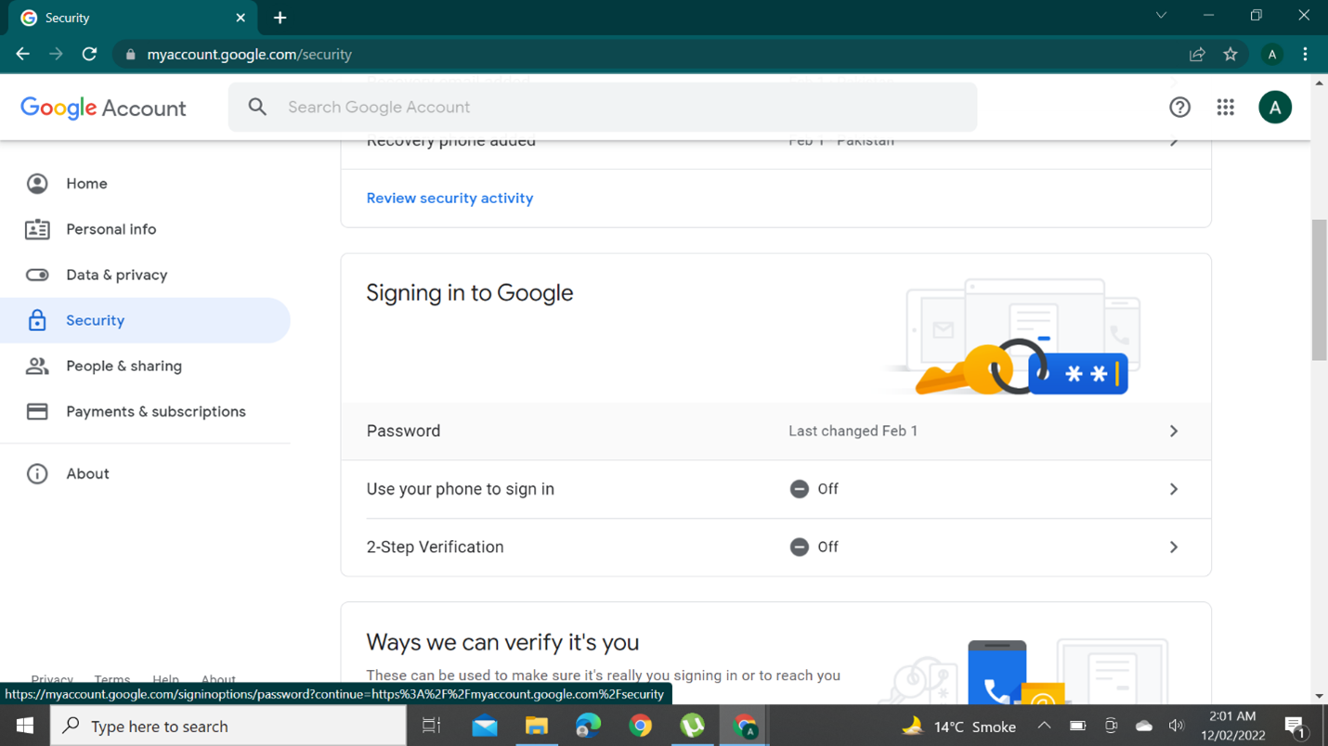The width and height of the screenshot is (1328, 746).
Task: Go to Data & privacy section
Action: (145, 275)
